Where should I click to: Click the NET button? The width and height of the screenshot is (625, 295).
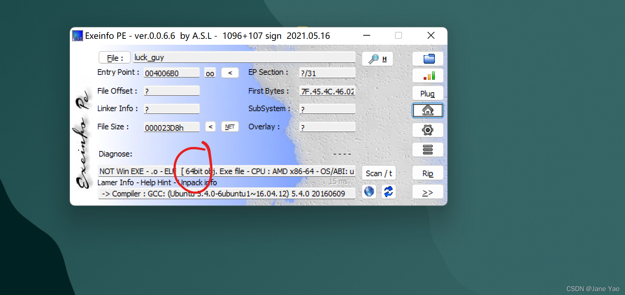coord(230,127)
